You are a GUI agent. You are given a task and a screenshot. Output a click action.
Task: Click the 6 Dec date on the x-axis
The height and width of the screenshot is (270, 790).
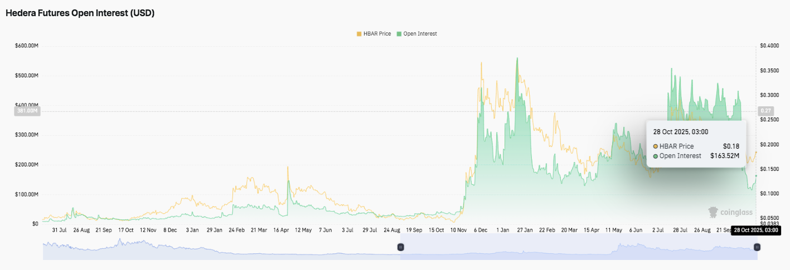[482, 230]
